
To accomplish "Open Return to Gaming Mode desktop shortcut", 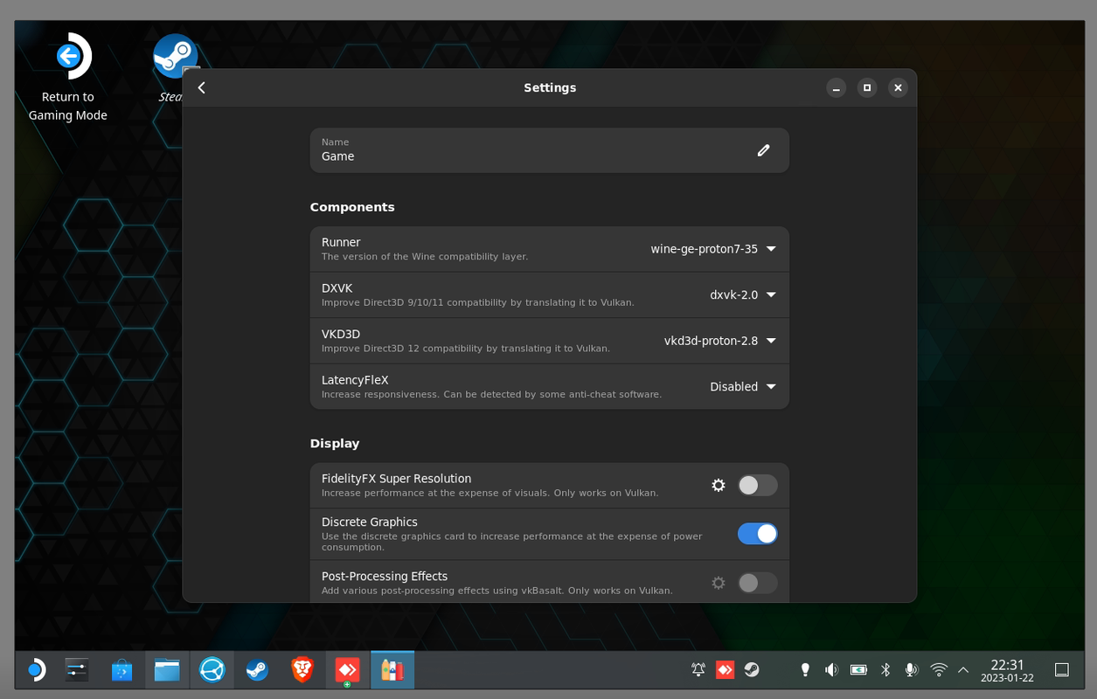I will coord(68,77).
